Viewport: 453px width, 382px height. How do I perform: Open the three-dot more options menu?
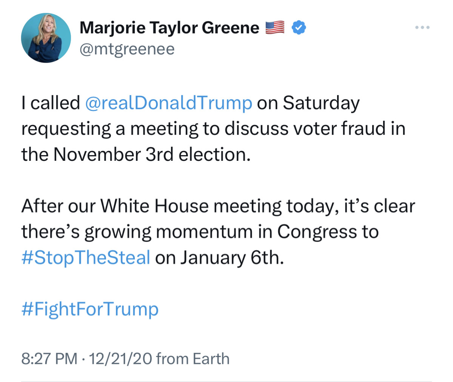tap(422, 27)
